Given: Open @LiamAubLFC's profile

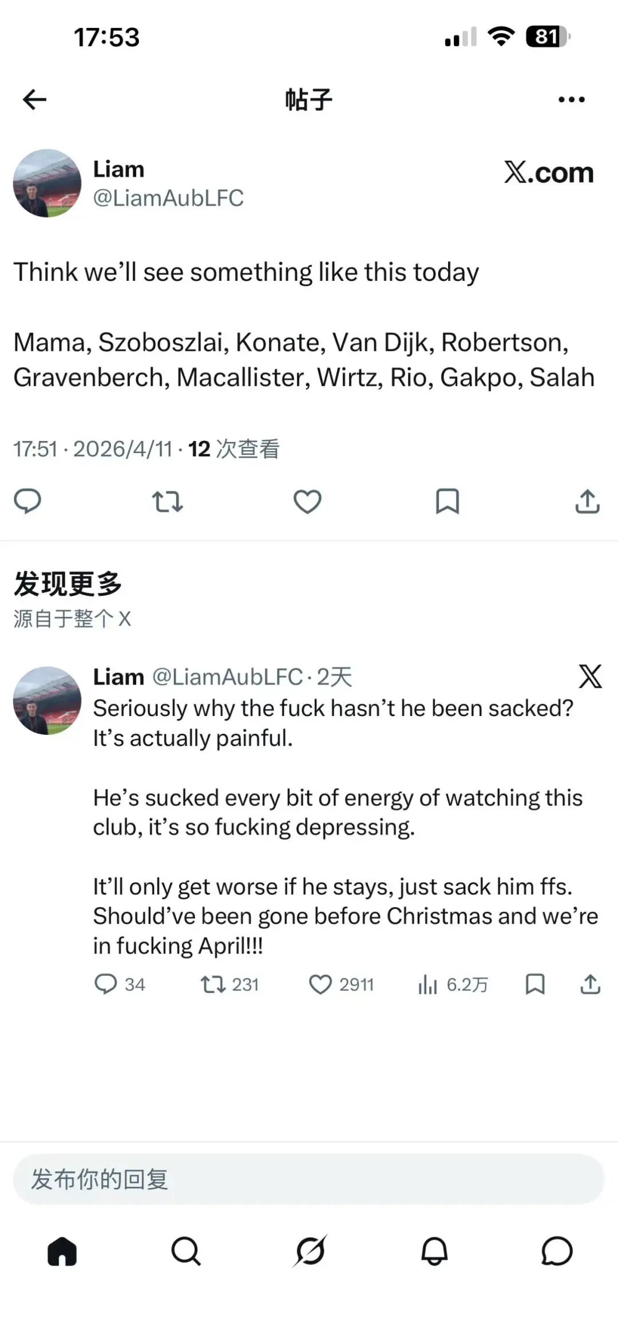Looking at the screenshot, I should (x=169, y=198).
